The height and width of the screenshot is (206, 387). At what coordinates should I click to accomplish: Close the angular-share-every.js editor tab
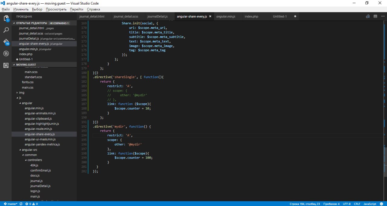click(x=210, y=16)
